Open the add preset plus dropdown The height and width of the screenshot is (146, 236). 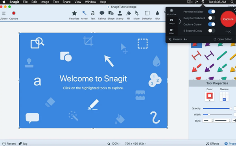pos(185,39)
